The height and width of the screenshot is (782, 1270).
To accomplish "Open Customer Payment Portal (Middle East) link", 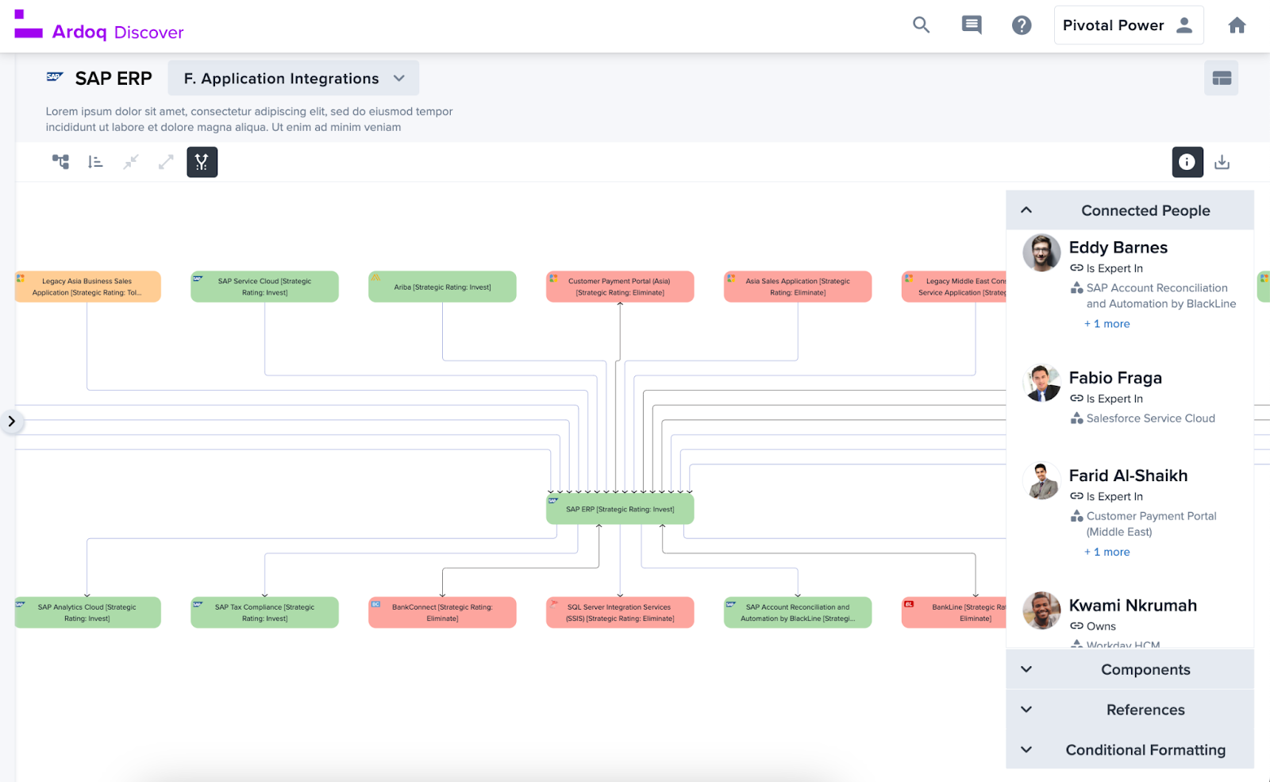I will [x=1152, y=524].
